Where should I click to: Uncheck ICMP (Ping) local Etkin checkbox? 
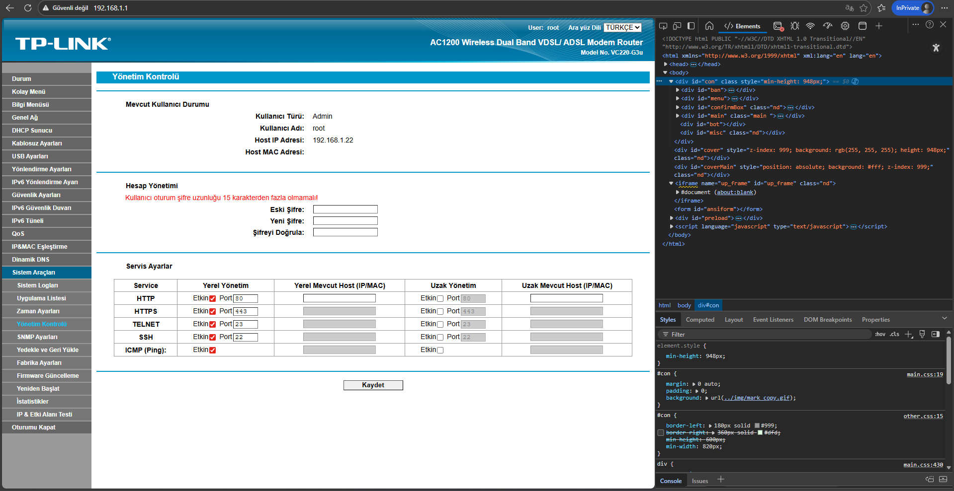coord(213,351)
